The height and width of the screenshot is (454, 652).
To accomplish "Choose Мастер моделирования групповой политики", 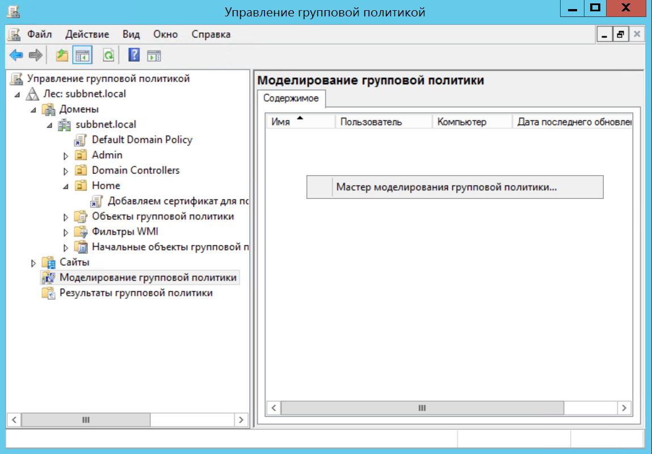I will 446,187.
